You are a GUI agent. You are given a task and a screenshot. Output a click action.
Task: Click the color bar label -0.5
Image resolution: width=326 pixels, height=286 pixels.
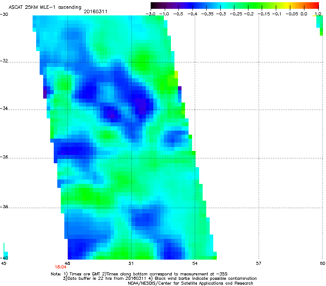[x=178, y=14]
